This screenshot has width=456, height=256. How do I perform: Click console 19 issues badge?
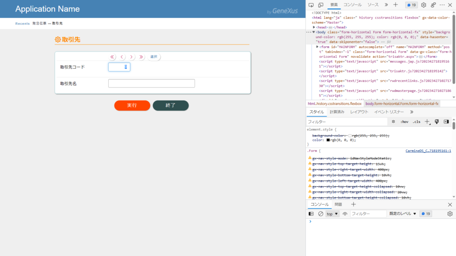[x=426, y=214]
